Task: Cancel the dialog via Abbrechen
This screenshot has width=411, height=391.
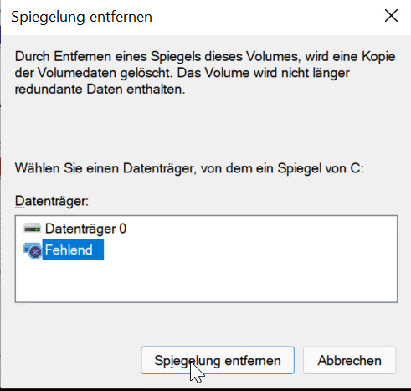Action: point(349,360)
